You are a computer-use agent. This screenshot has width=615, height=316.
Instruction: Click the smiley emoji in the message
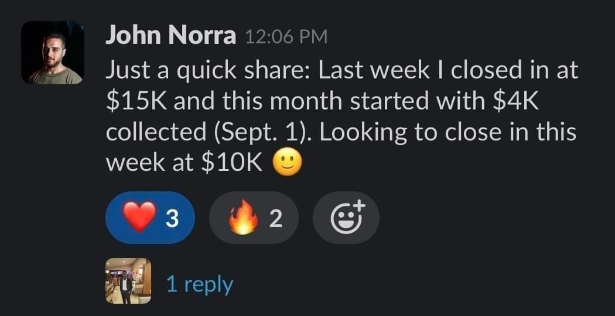tap(288, 163)
